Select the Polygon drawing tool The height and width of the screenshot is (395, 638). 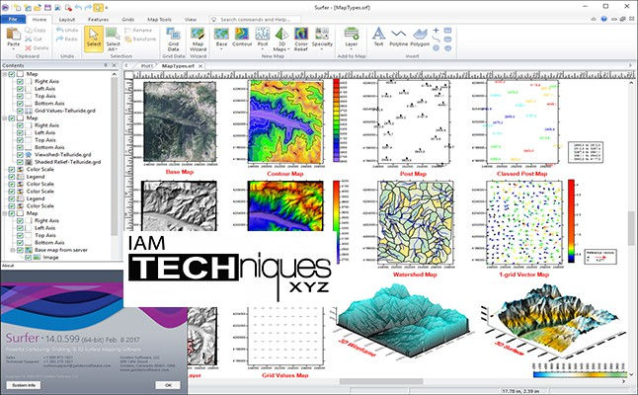420,37
